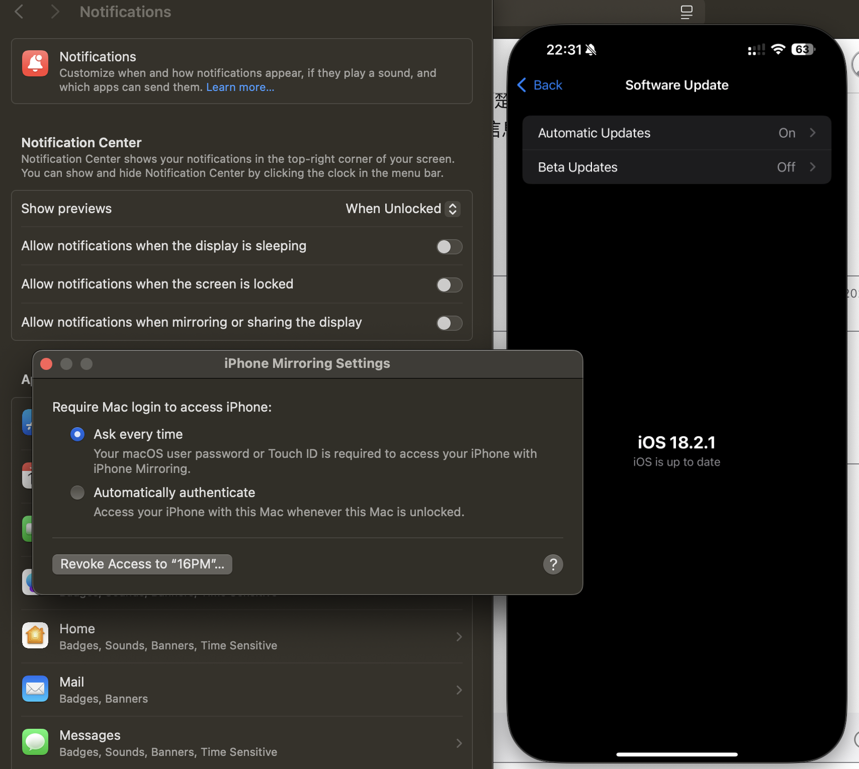
Task: Click the Require Mac login to access iPhone label
Action: point(162,407)
